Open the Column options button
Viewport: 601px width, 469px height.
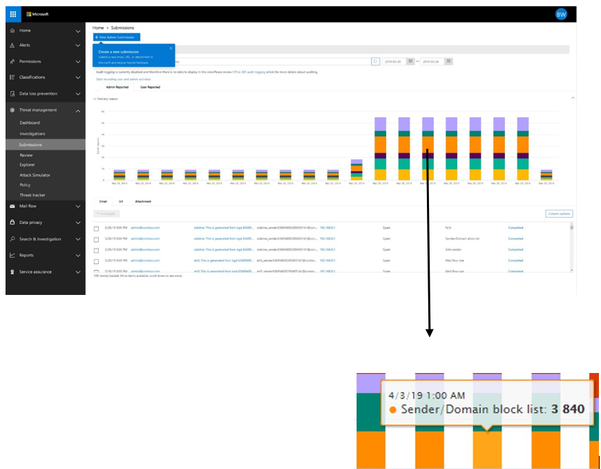point(559,214)
